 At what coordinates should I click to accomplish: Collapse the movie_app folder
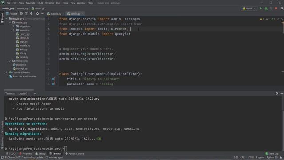coord(10,22)
